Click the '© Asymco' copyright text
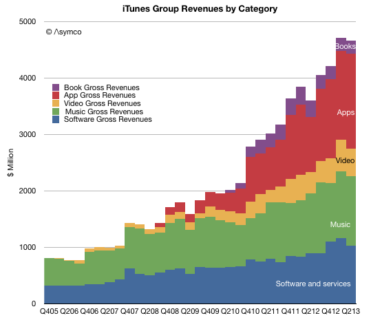Screen dimensions: 371x320 tap(63, 32)
